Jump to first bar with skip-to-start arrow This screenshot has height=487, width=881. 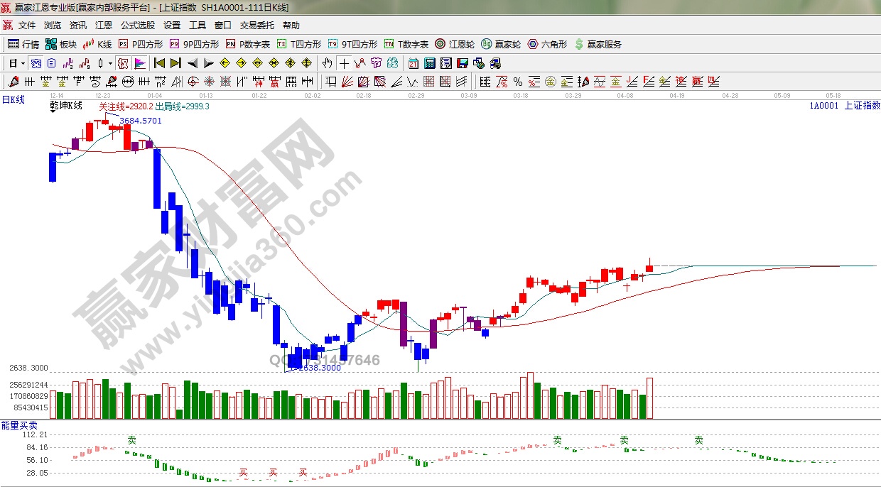coord(159,63)
